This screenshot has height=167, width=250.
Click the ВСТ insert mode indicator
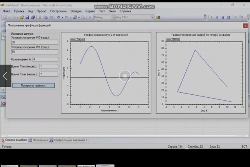tap(244, 147)
